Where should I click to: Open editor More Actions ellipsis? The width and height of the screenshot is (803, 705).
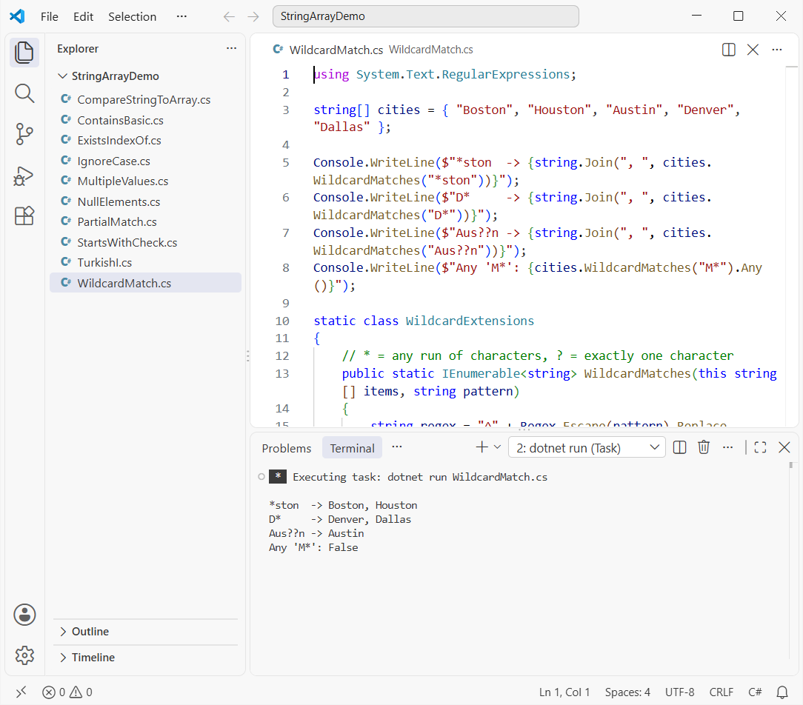[777, 50]
